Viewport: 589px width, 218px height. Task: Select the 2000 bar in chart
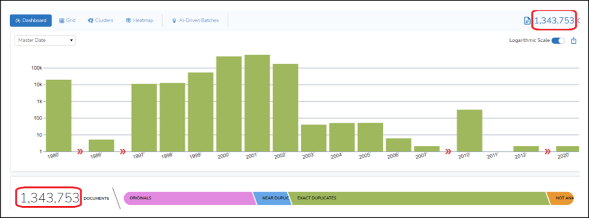click(x=229, y=104)
